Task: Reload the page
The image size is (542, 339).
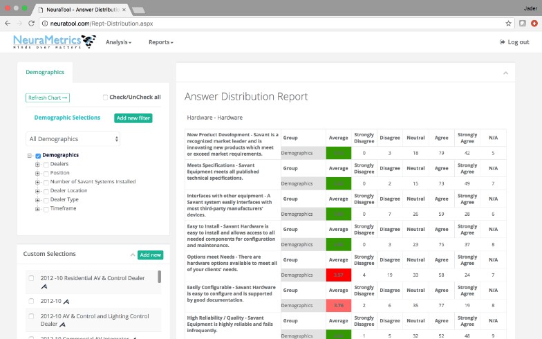Action: tap(31, 24)
